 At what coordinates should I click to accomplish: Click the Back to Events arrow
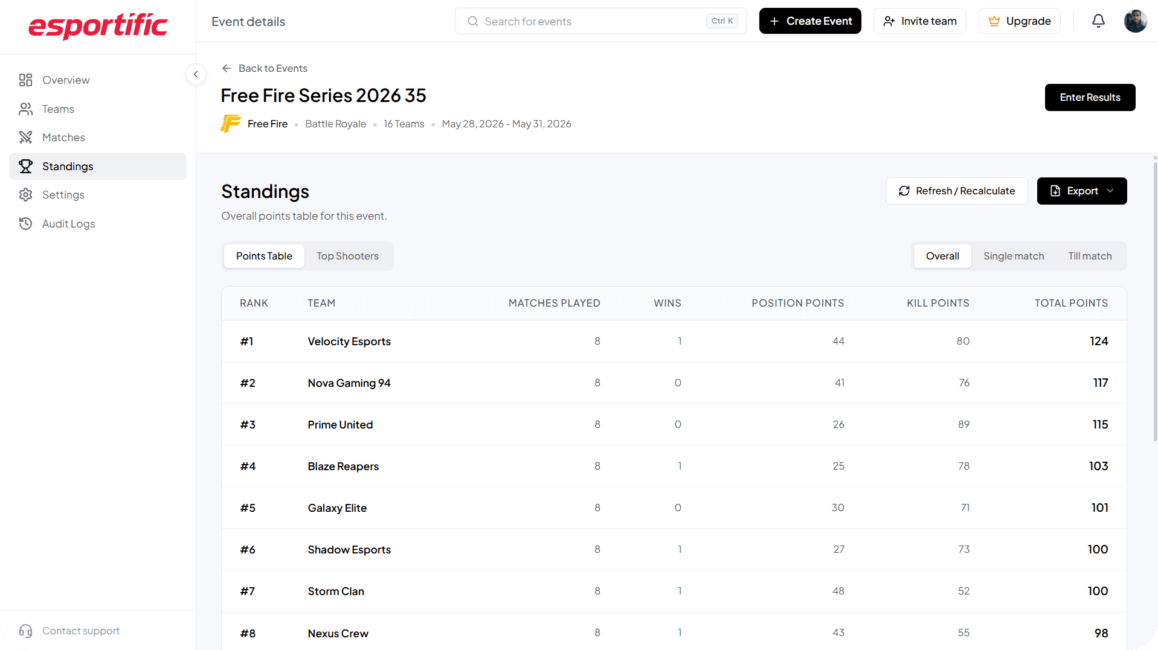tap(227, 68)
